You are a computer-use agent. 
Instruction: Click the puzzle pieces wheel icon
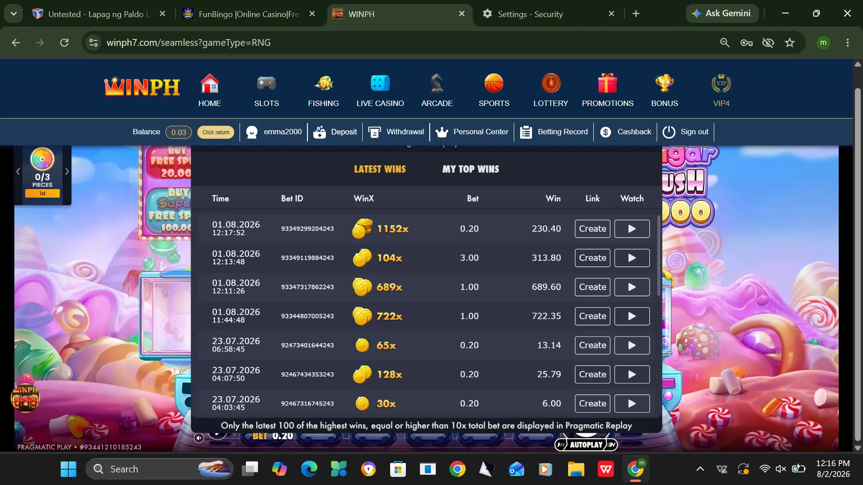click(x=42, y=159)
